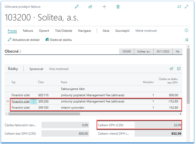Show Méně možností in action bar
The height and width of the screenshot is (144, 195).
[x=146, y=31]
